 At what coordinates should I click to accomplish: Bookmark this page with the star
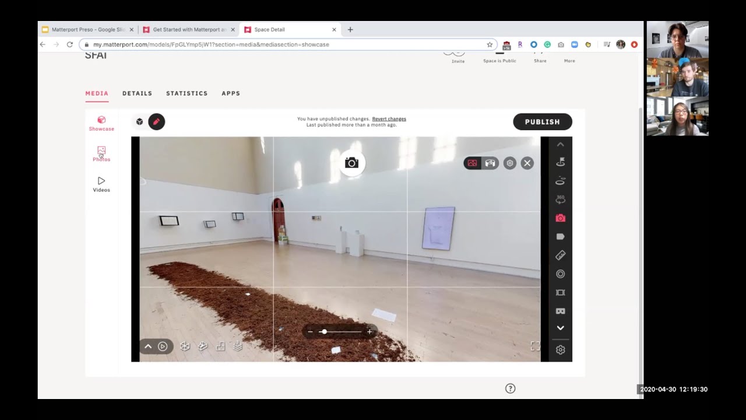click(x=490, y=44)
